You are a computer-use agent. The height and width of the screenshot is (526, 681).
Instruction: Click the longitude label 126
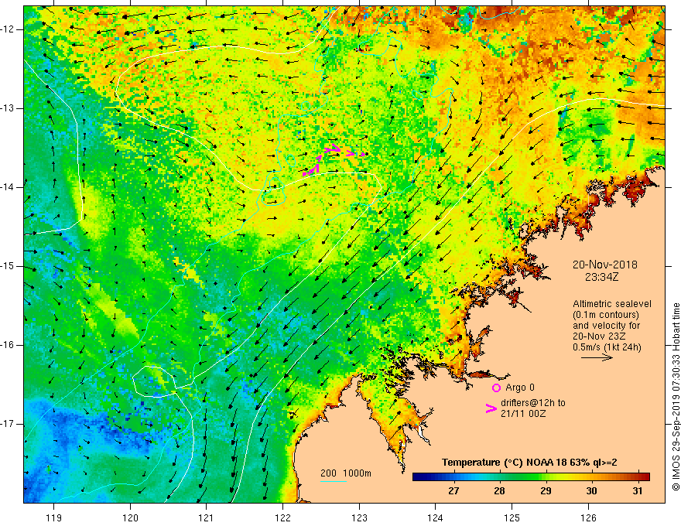[x=588, y=518]
